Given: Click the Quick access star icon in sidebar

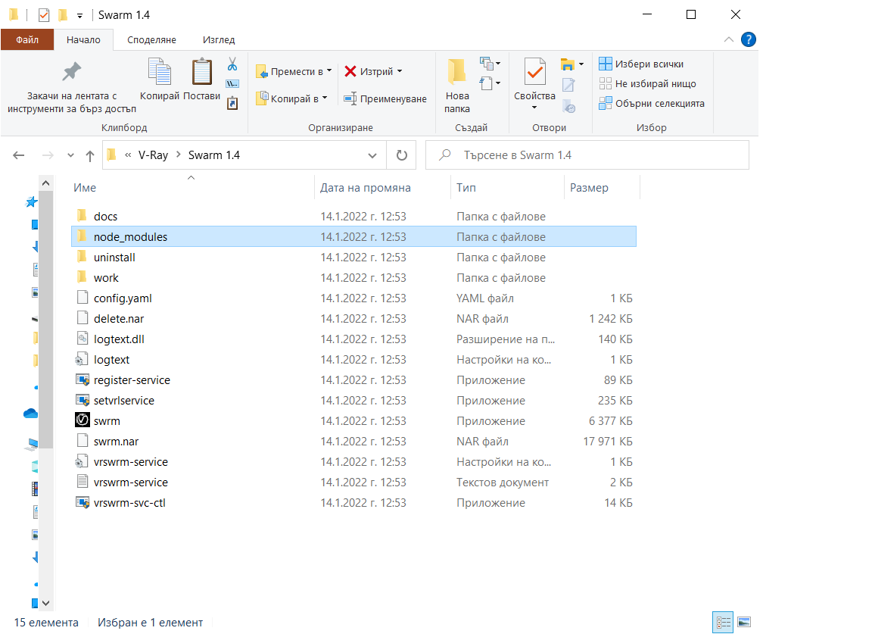Looking at the screenshot, I should (32, 201).
